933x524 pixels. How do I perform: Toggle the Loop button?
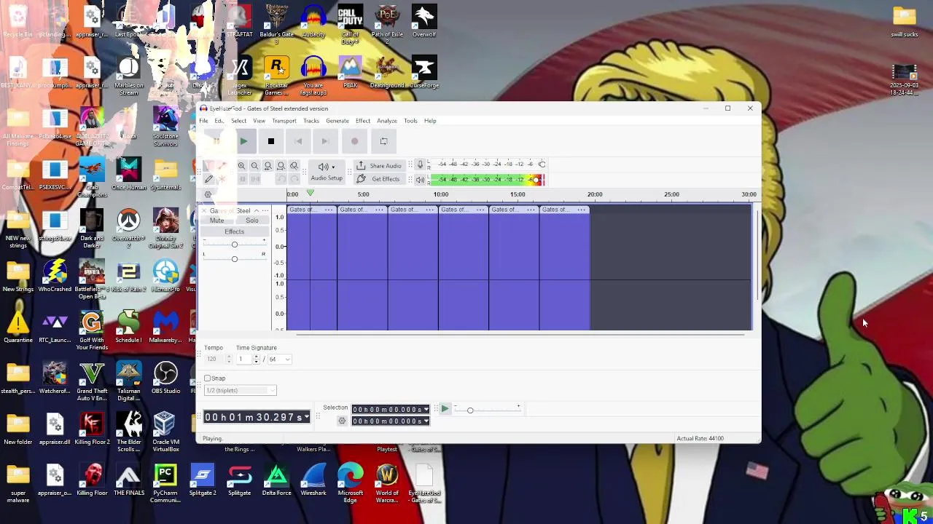click(383, 141)
